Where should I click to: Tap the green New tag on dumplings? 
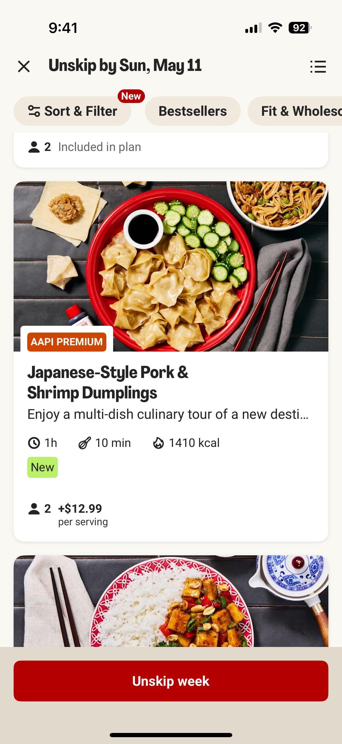pyautogui.click(x=43, y=467)
